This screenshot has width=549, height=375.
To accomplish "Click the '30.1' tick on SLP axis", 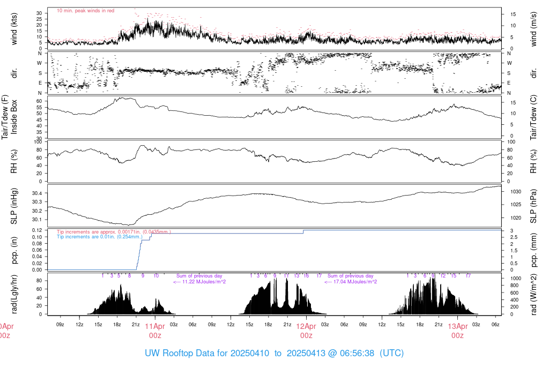I will tap(37, 219).
